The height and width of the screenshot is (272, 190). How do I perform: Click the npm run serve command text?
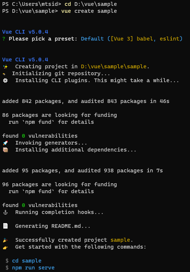(33, 268)
